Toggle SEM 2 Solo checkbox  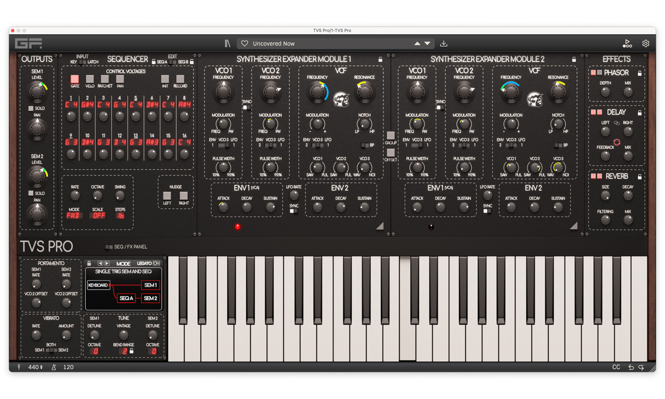31,193
